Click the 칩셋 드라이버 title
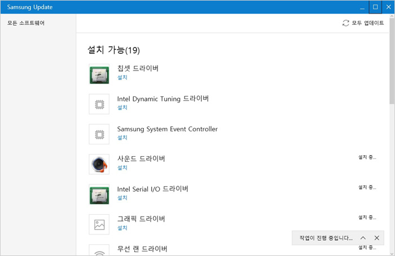The image size is (395, 256). [x=138, y=68]
